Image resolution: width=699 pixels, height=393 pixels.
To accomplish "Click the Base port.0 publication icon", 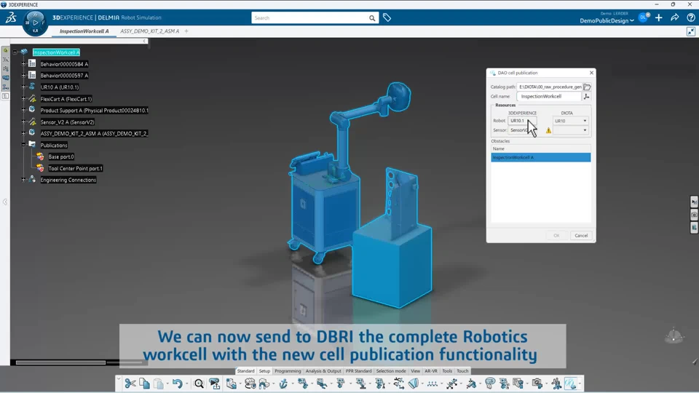I will 40,156.
